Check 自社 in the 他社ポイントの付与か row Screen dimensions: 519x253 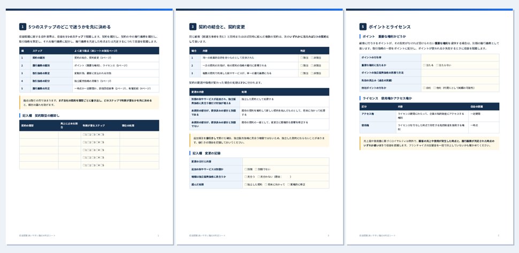424,88
